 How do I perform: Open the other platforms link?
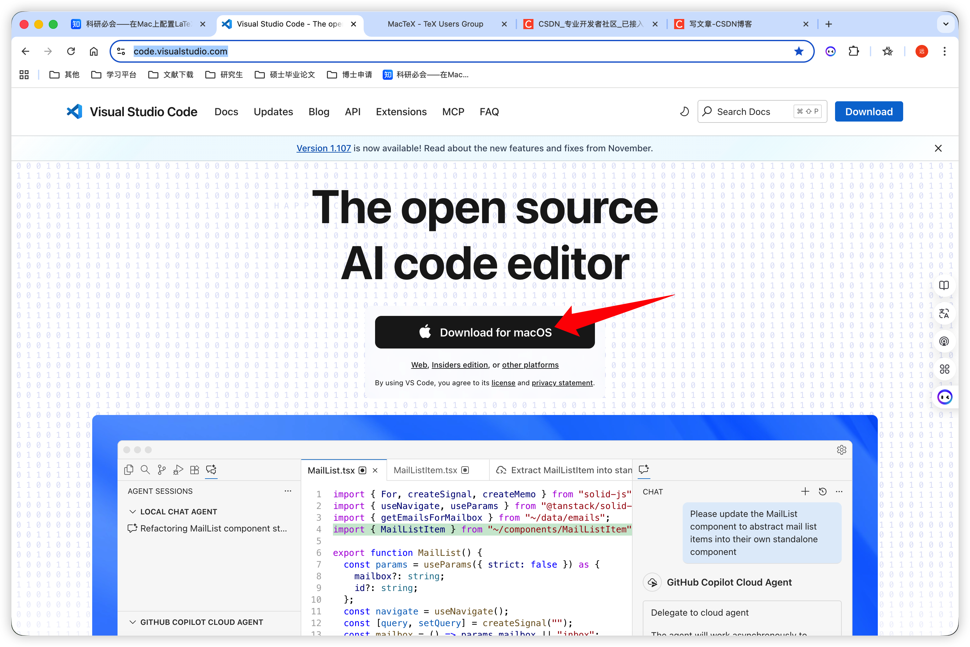pyautogui.click(x=530, y=365)
